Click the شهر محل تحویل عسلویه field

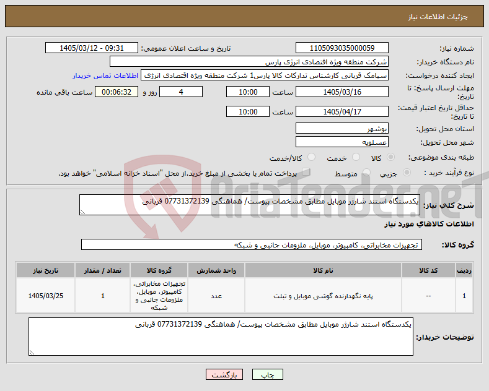click(x=341, y=142)
